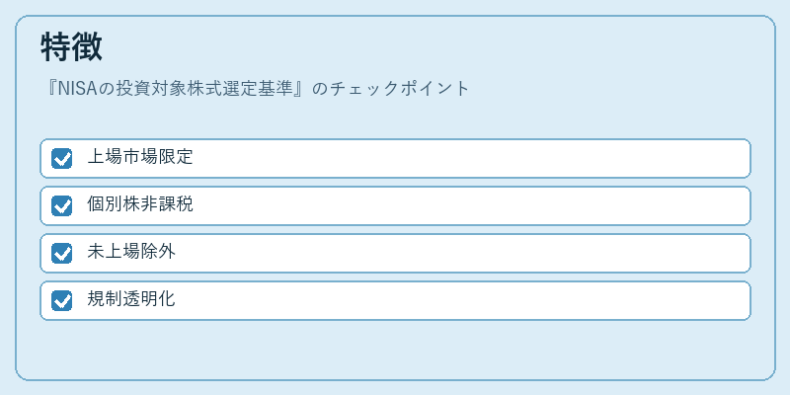Disable the 未上場除外 checkbox
The image size is (790, 395).
click(61, 253)
